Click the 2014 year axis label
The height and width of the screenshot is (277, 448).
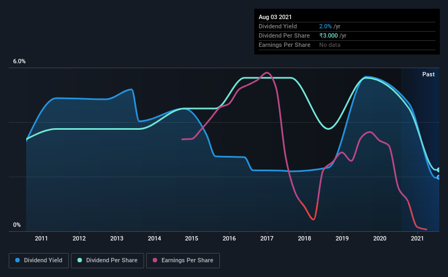pos(154,239)
